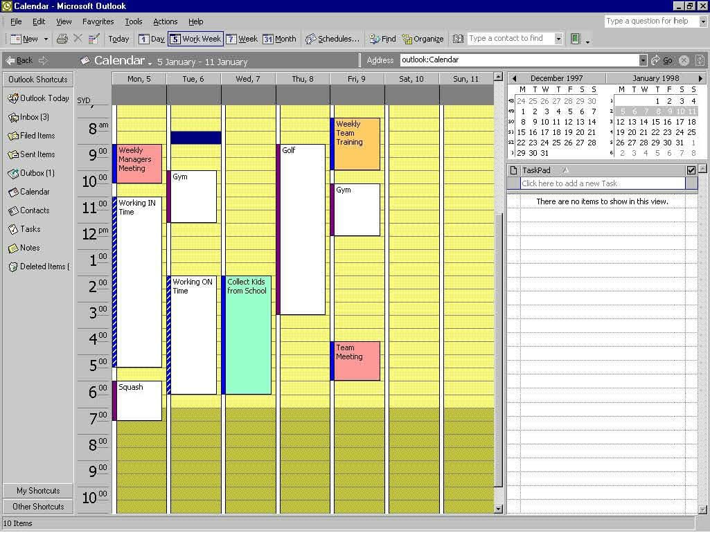Expand the contact find dropdown arrow
This screenshot has width=710, height=533.
[558, 39]
